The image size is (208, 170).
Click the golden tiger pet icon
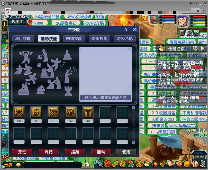pos(139,164)
